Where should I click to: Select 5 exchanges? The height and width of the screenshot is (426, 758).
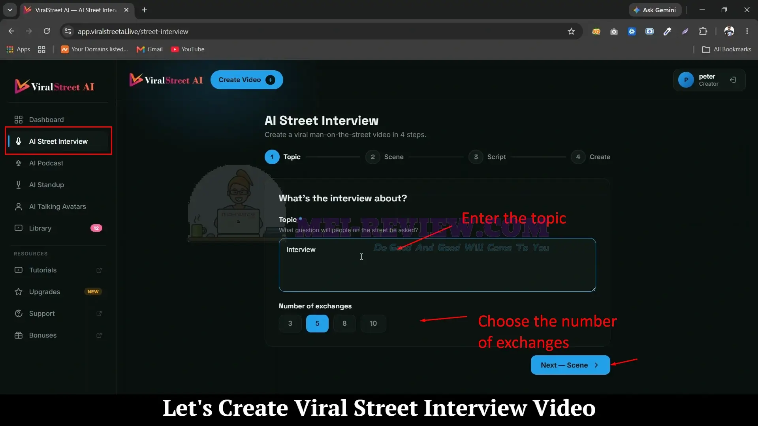pos(317,323)
